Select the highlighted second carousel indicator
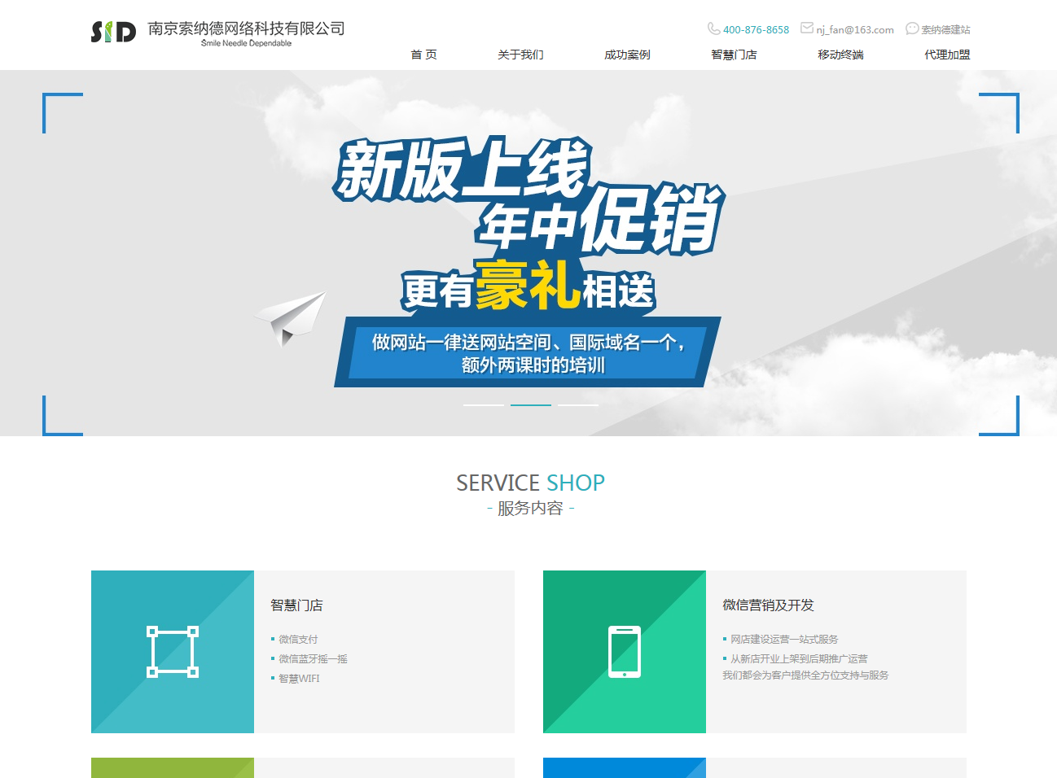Image resolution: width=1057 pixels, height=778 pixels. (x=531, y=403)
